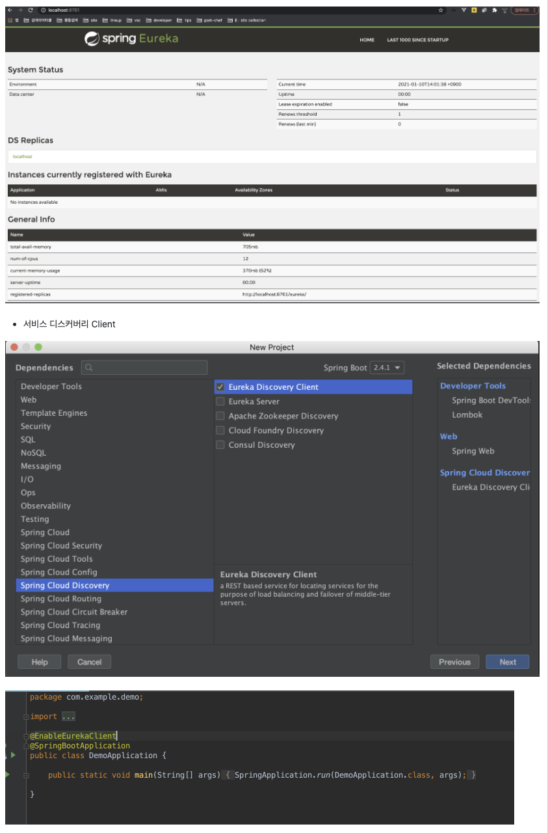This screenshot has width=548, height=833.
Task: Select Spring Cloud Routing category
Action: [x=61, y=599]
